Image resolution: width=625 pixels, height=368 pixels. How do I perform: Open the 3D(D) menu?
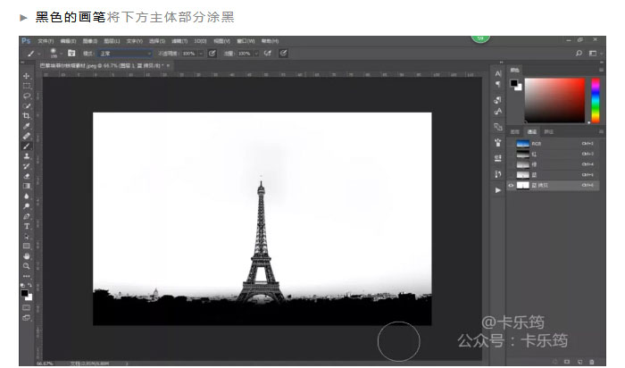pos(200,41)
